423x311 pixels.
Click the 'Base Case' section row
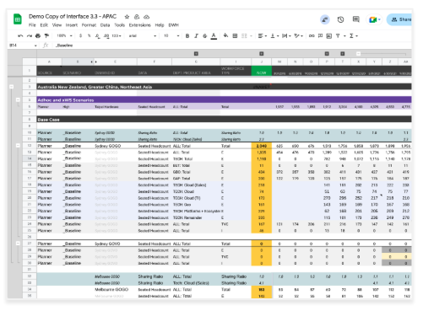click(224, 120)
